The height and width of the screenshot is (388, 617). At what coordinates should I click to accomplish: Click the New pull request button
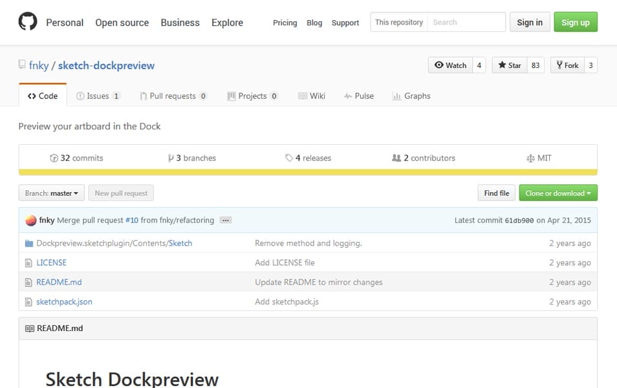click(x=121, y=193)
